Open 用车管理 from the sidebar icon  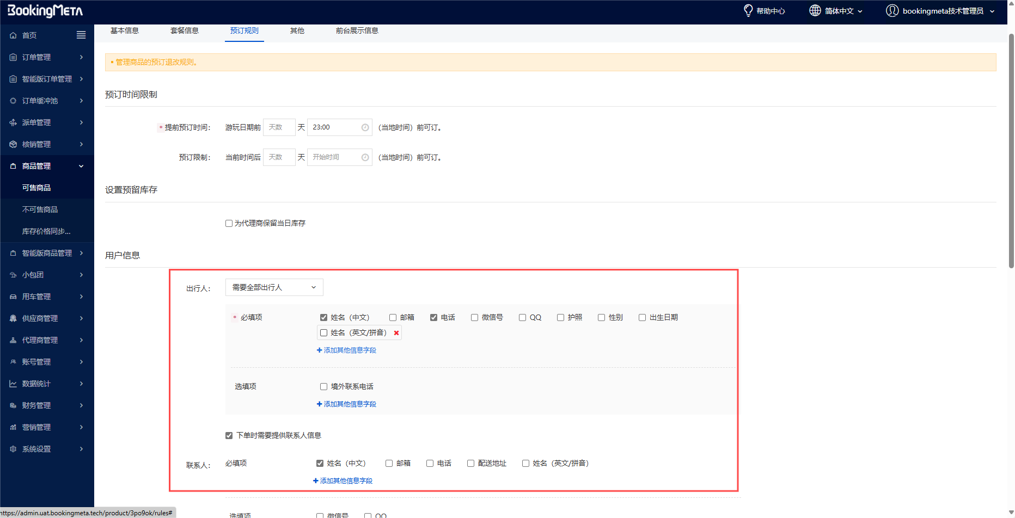[13, 296]
